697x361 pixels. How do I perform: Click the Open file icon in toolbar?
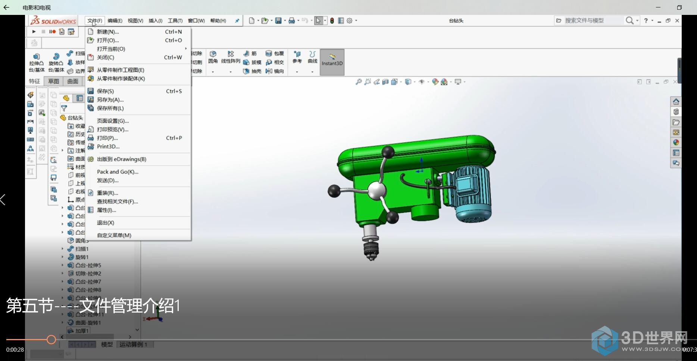[265, 20]
